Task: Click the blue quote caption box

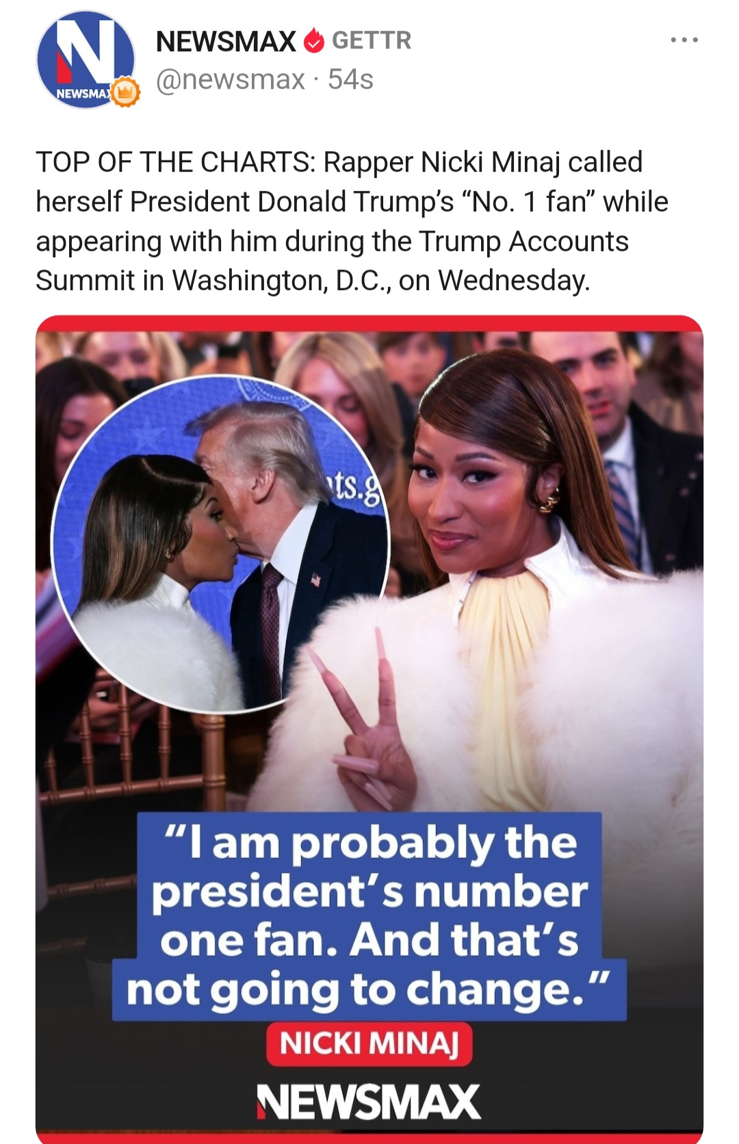Action: tap(369, 917)
